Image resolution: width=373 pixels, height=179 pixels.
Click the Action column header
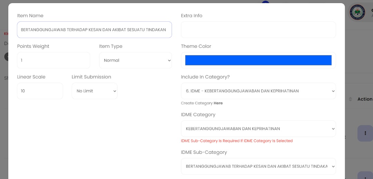[x=365, y=99]
